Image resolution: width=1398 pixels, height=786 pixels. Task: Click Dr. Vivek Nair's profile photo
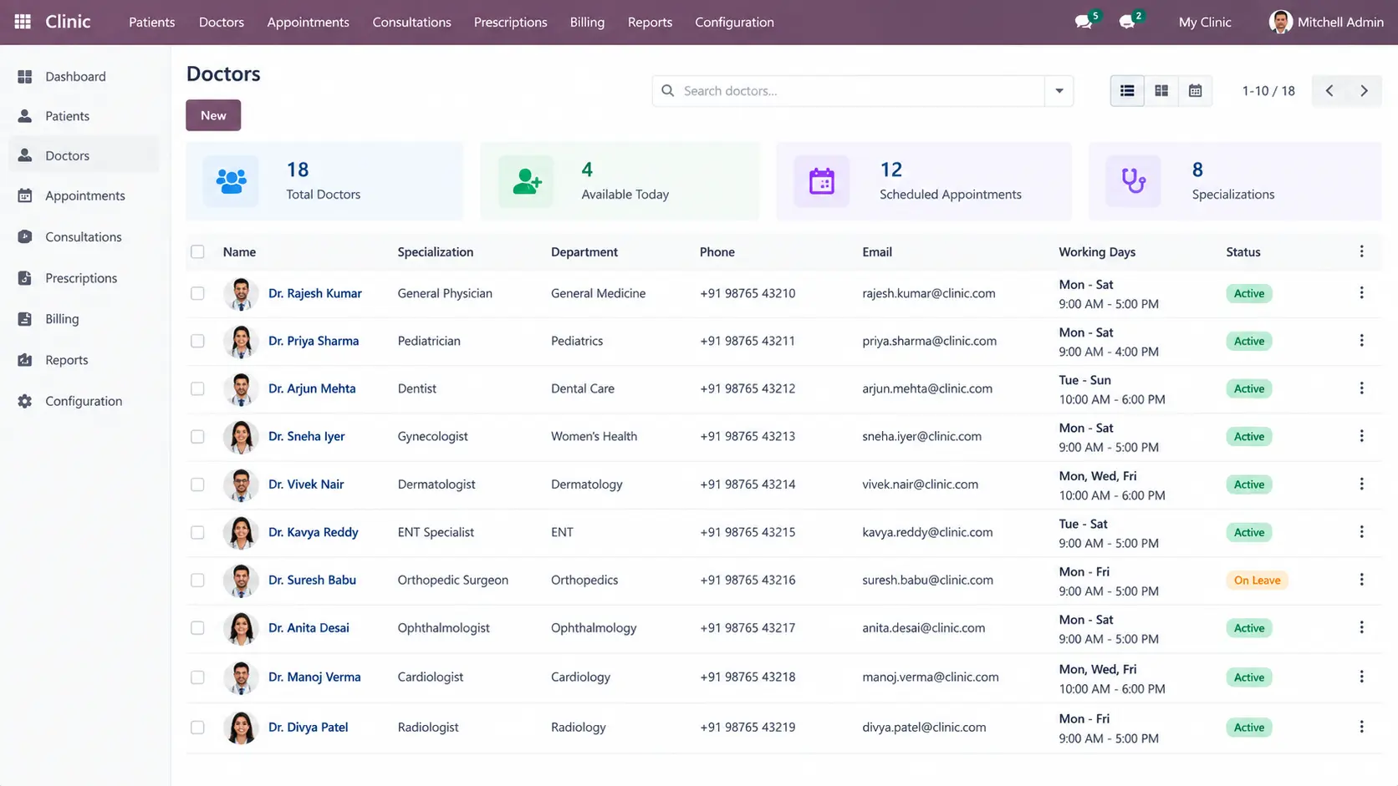[241, 484]
